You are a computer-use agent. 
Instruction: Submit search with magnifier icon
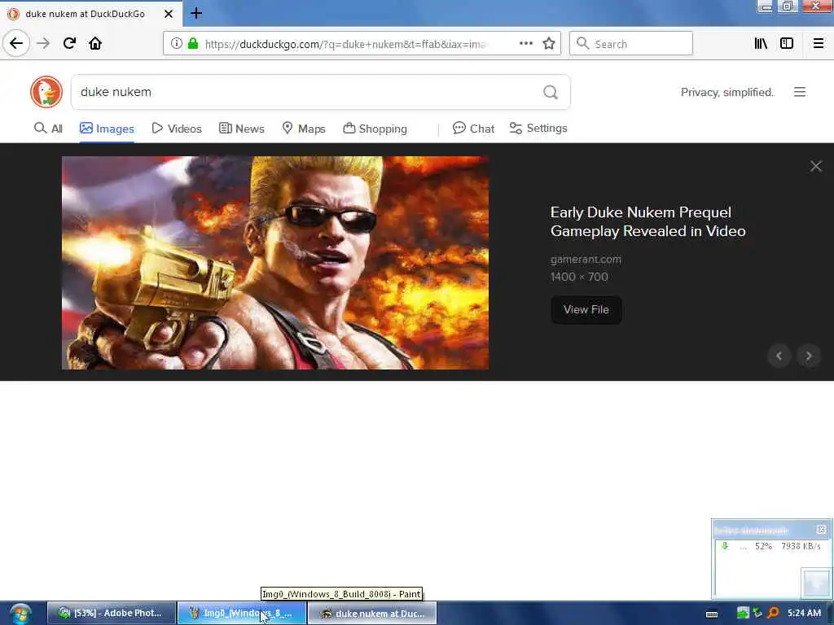point(551,92)
